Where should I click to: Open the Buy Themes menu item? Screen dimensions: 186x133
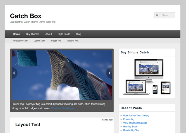point(33,34)
